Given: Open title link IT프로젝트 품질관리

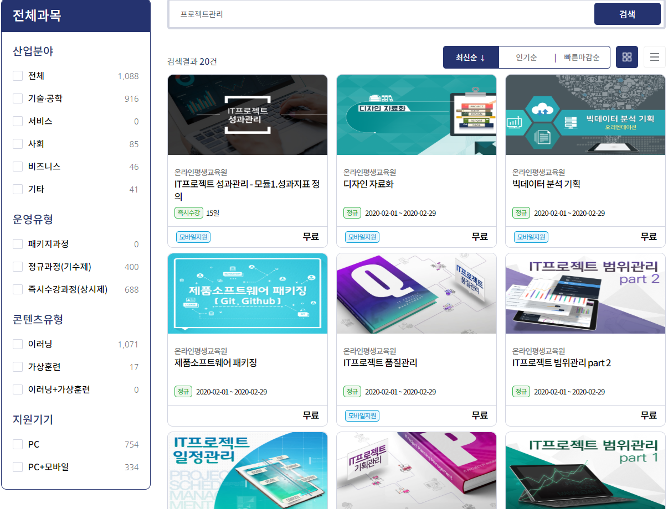Looking at the screenshot, I should point(380,363).
